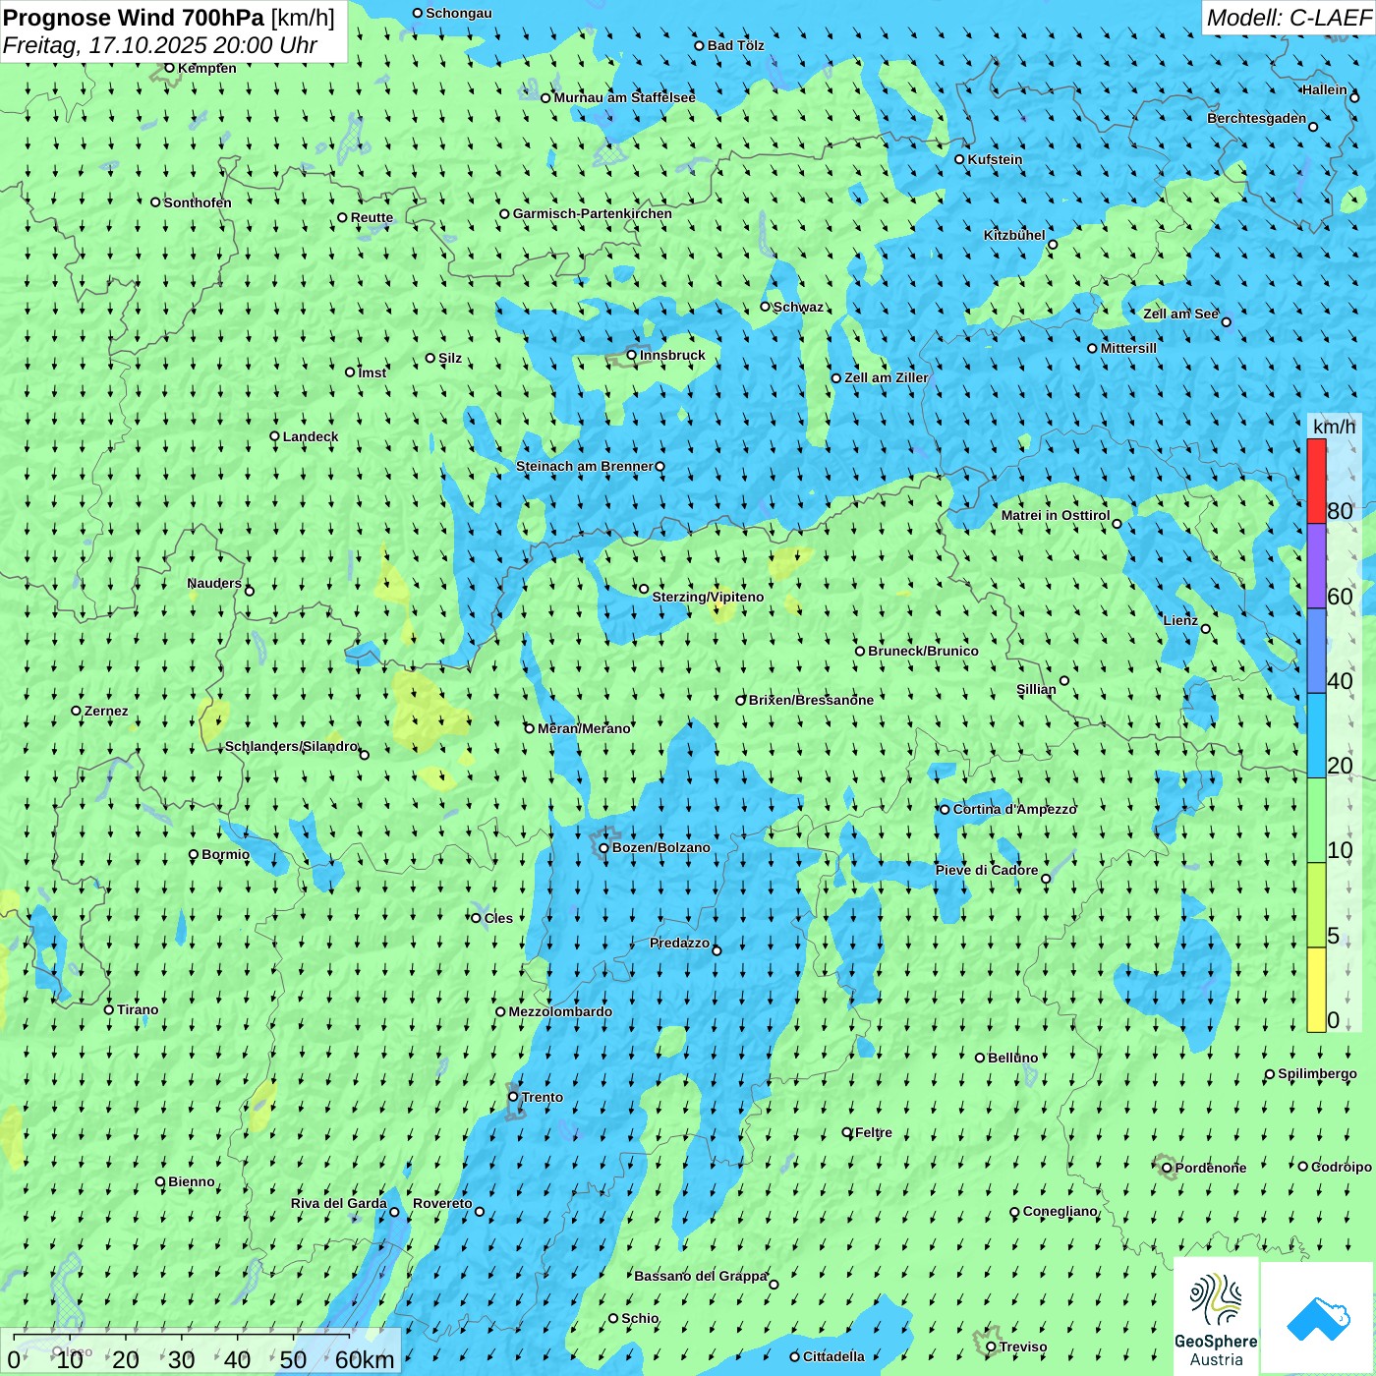The width and height of the screenshot is (1376, 1376).
Task: Click the Reutte label
Action: (x=372, y=218)
